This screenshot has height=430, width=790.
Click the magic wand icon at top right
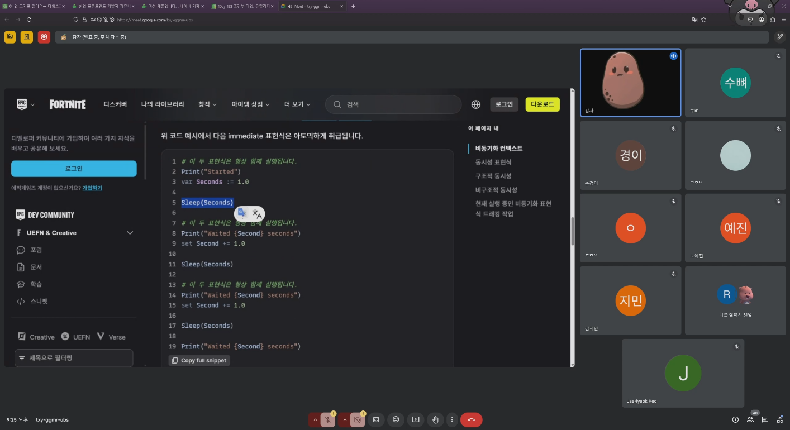tap(781, 37)
